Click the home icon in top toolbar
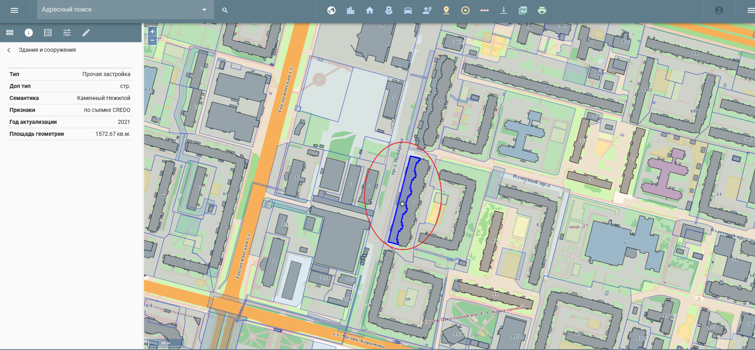This screenshot has width=755, height=350. coord(370,10)
